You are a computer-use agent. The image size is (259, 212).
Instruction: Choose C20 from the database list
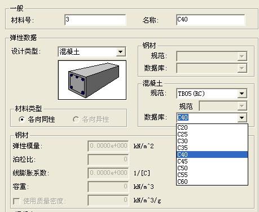(212, 127)
